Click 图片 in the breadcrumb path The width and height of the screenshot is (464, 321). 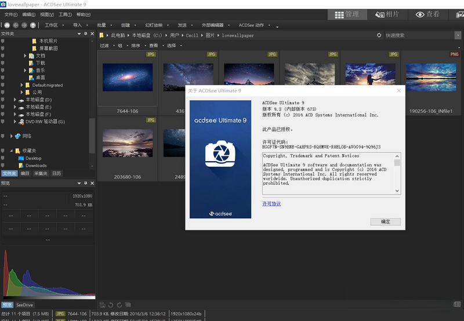coord(210,35)
